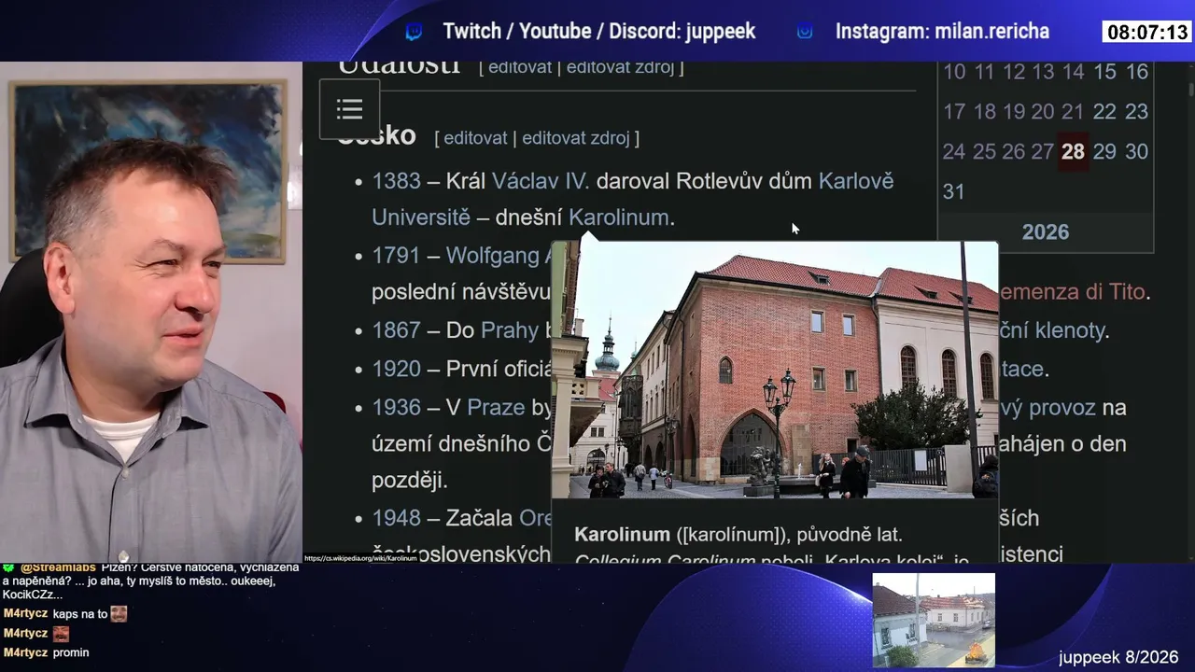This screenshot has height=672, width=1195.
Task: Select day 16 in the calendar
Action: (x=1136, y=72)
